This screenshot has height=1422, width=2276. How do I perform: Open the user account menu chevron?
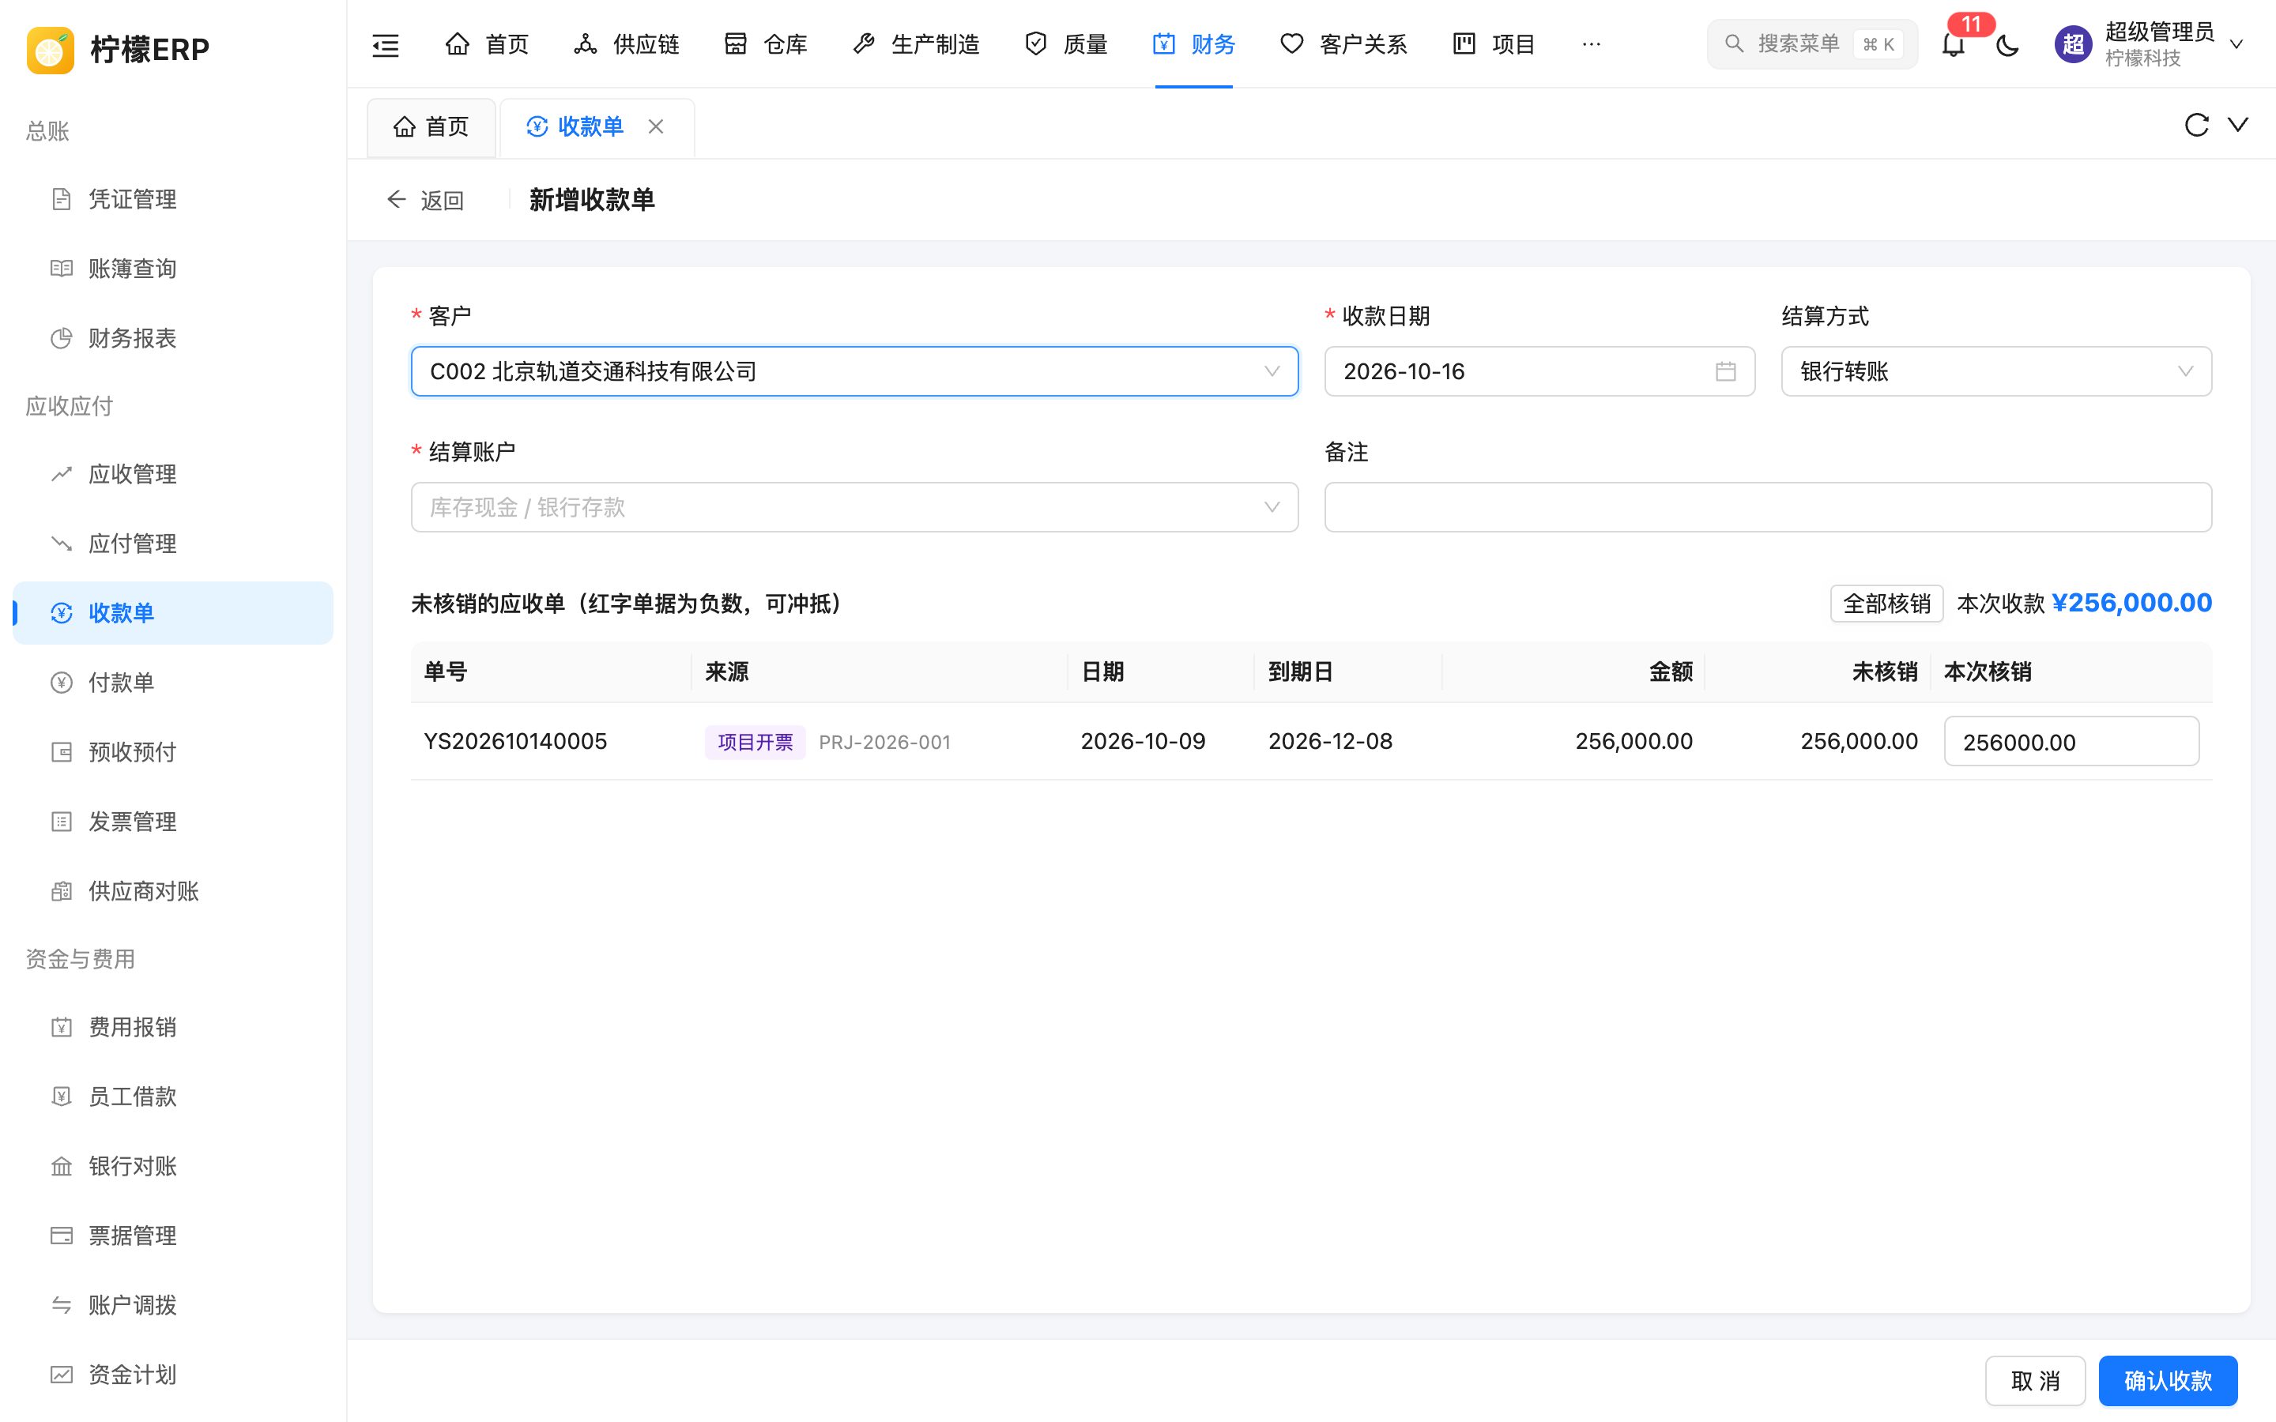(2236, 44)
